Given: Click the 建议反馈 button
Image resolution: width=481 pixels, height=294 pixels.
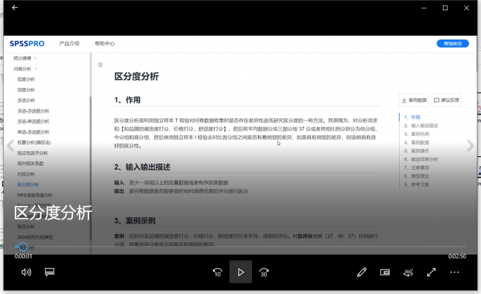Looking at the screenshot, I should (446, 100).
